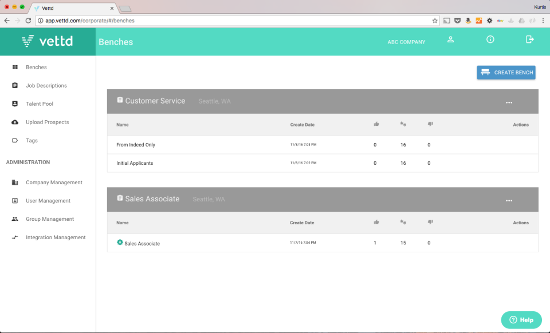
Task: Click thumbs up column icon in Customer Service
Action: [x=376, y=124]
